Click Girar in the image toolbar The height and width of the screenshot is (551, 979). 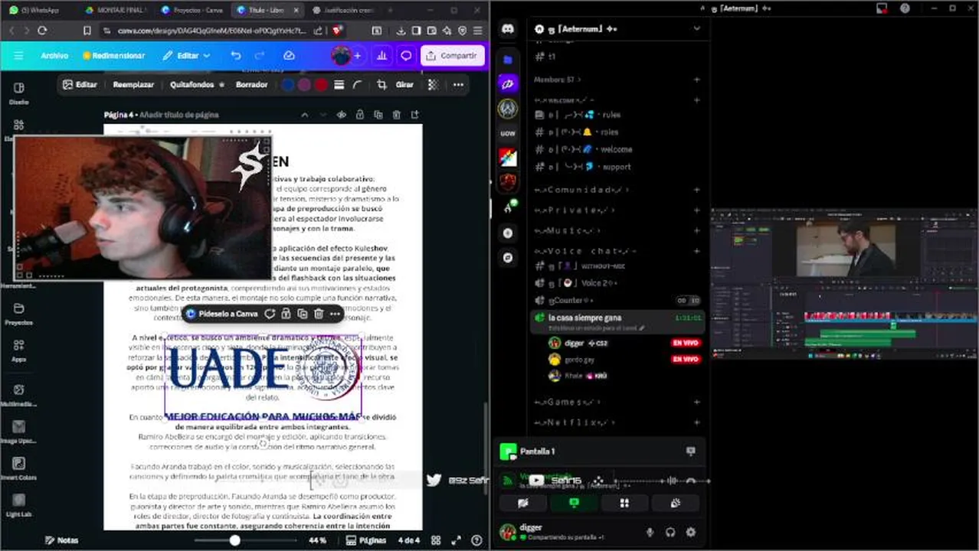[x=404, y=85]
